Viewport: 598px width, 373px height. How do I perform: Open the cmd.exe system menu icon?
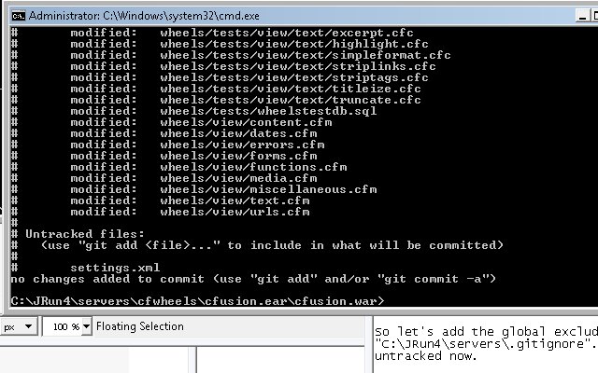(19, 16)
